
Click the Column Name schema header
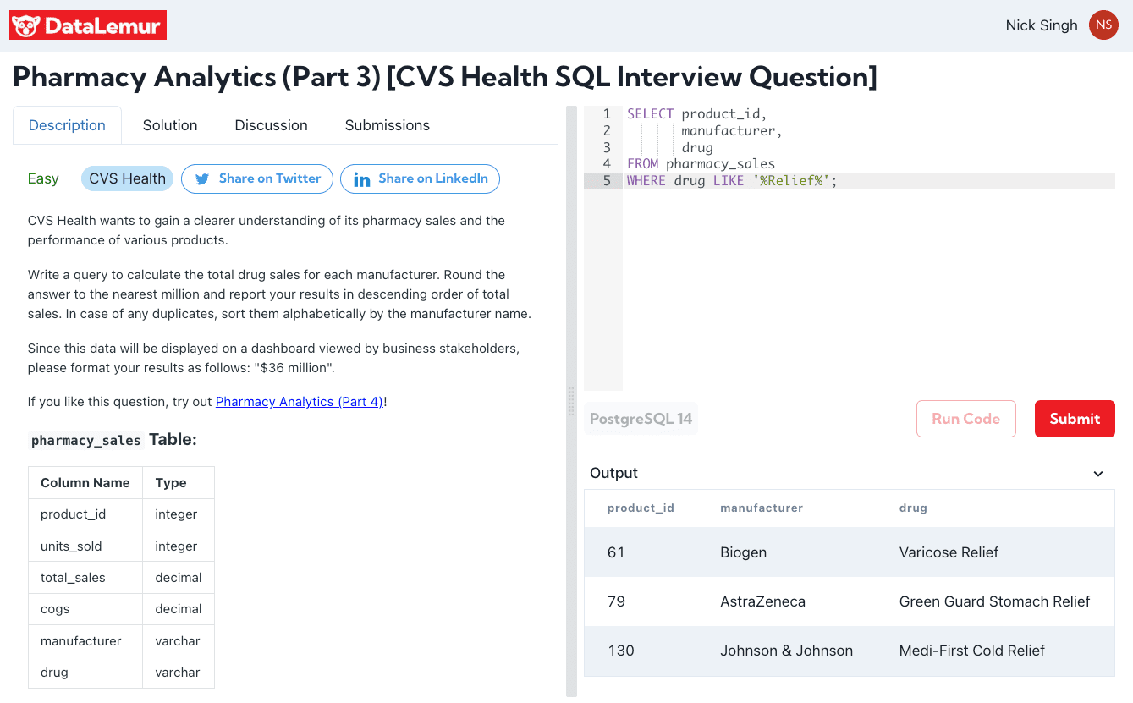coord(85,483)
